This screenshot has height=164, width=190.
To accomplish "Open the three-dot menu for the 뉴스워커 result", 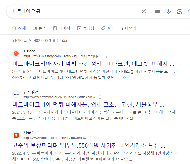I will click(100, 97).
